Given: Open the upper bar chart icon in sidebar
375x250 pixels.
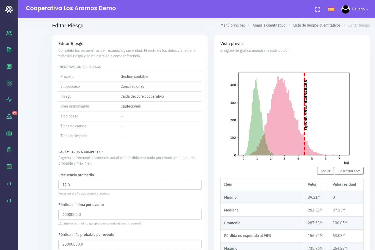Looking at the screenshot, I should coord(9,183).
